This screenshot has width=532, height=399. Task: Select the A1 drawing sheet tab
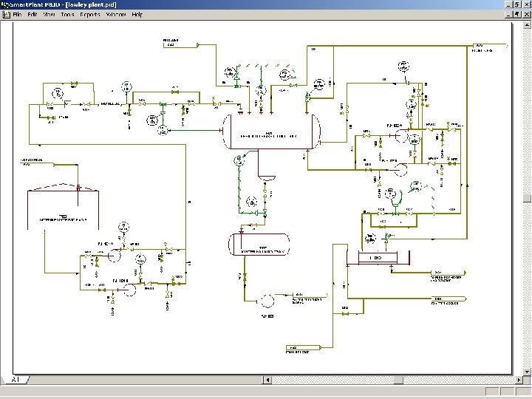(x=16, y=379)
